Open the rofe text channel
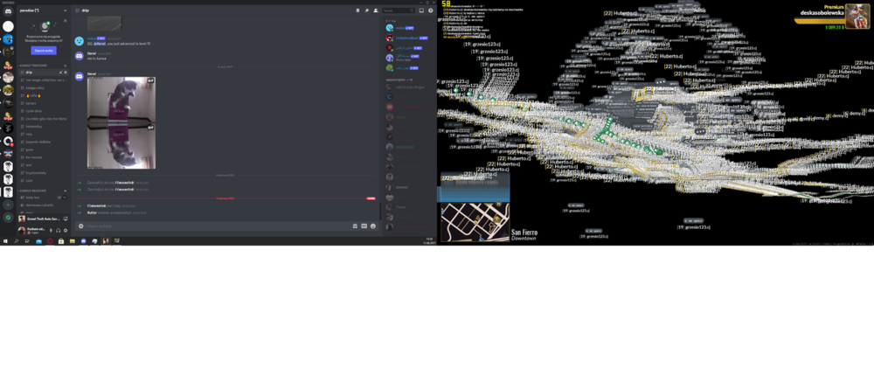The width and height of the screenshot is (874, 389). click(43, 95)
